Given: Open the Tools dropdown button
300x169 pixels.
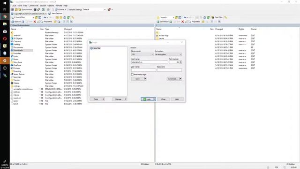Looking at the screenshot, I should (x=97, y=99).
